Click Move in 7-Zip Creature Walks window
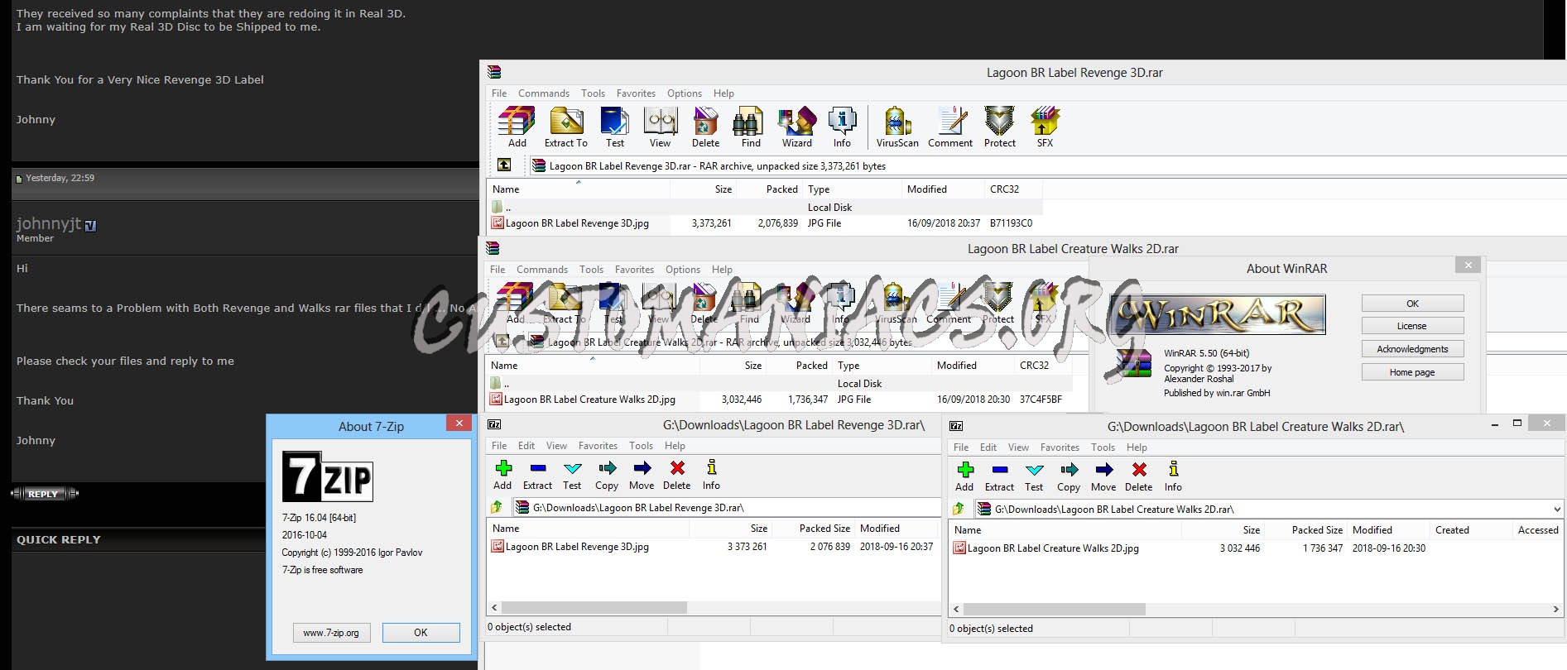Viewport: 1567px width, 670px height. coord(1103,476)
